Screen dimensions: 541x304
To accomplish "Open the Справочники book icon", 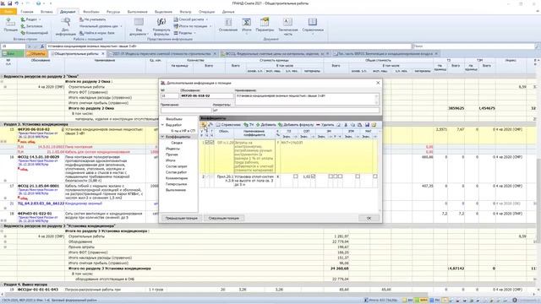I will point(313,26).
